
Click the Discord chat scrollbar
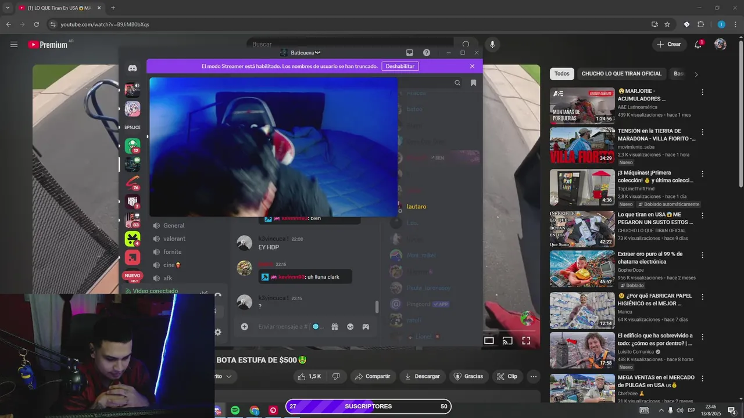pos(377,307)
